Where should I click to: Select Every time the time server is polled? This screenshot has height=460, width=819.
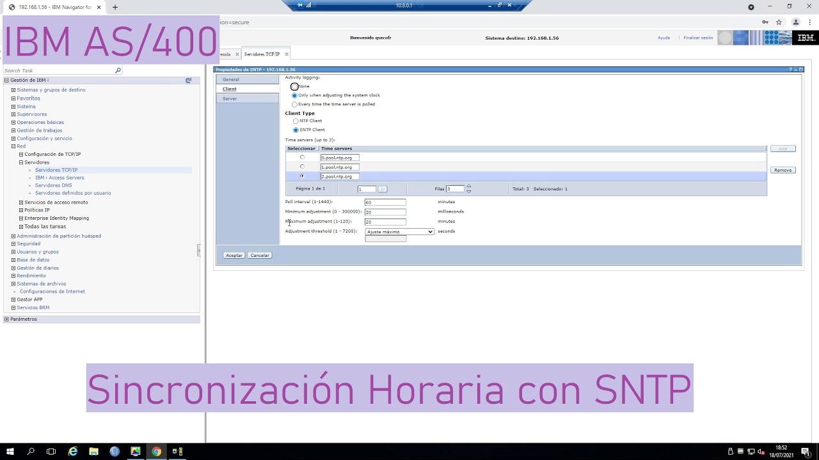[294, 104]
